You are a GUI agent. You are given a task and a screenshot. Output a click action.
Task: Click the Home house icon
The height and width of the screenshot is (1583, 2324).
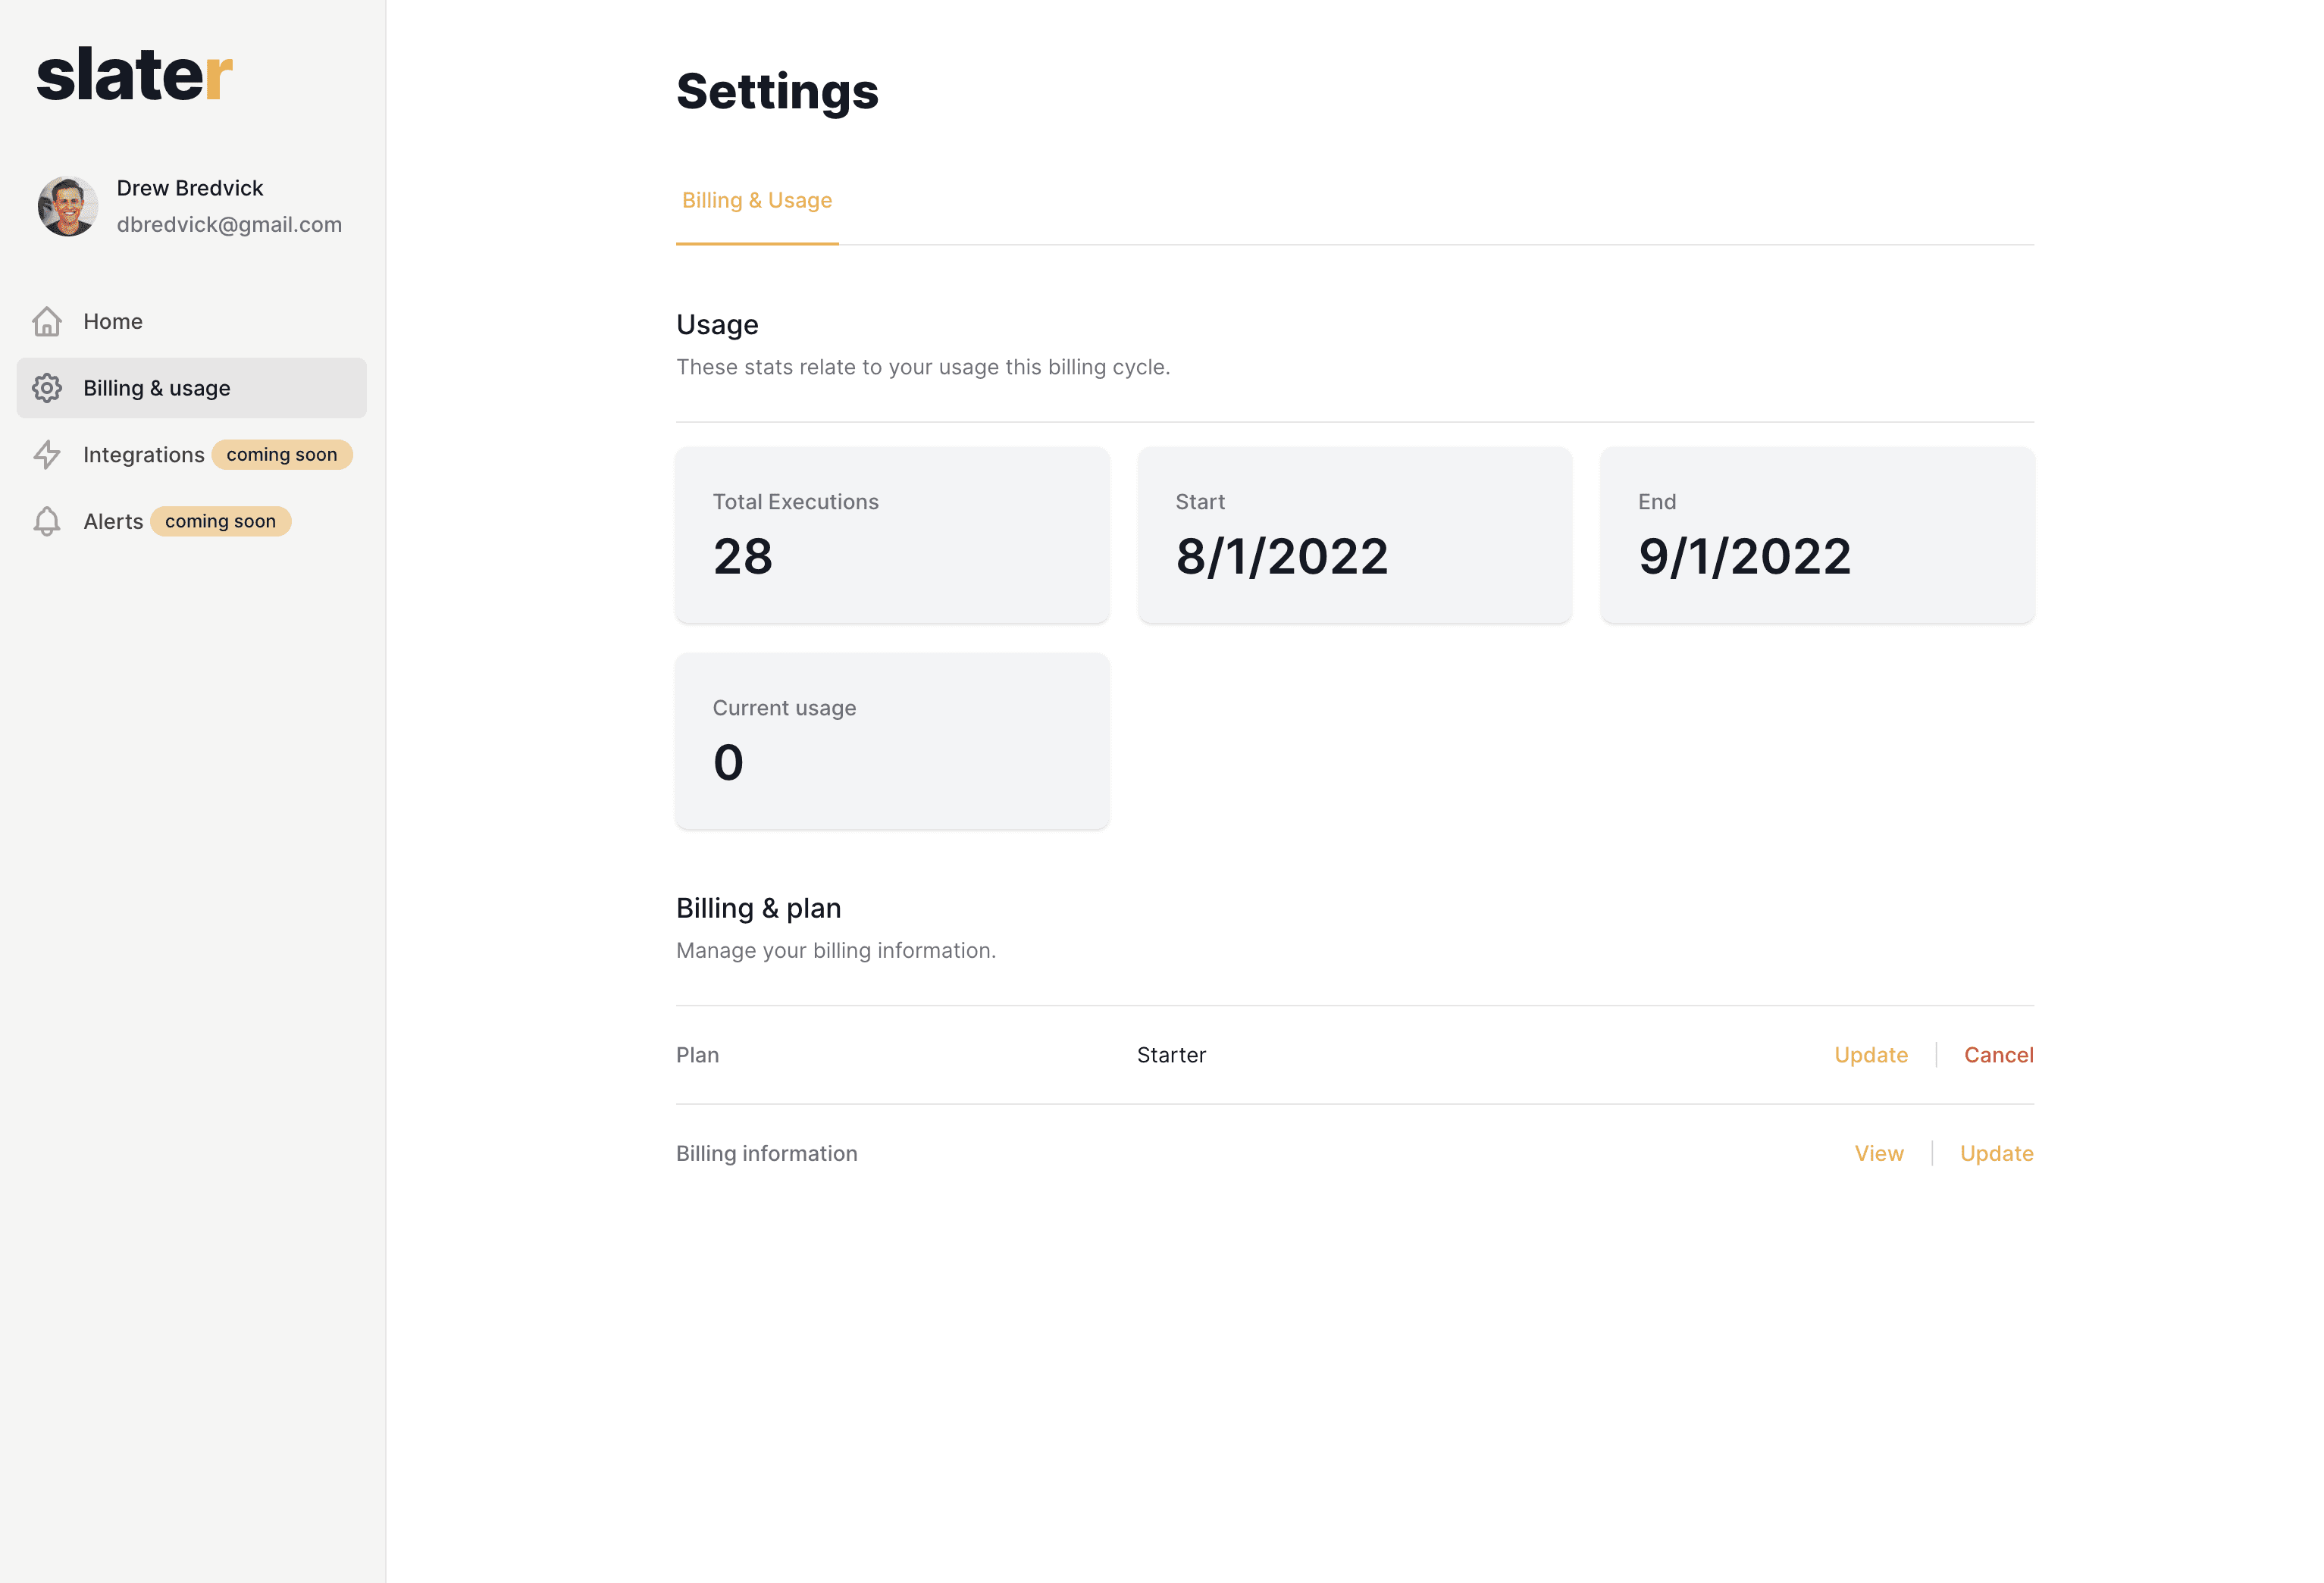(47, 321)
